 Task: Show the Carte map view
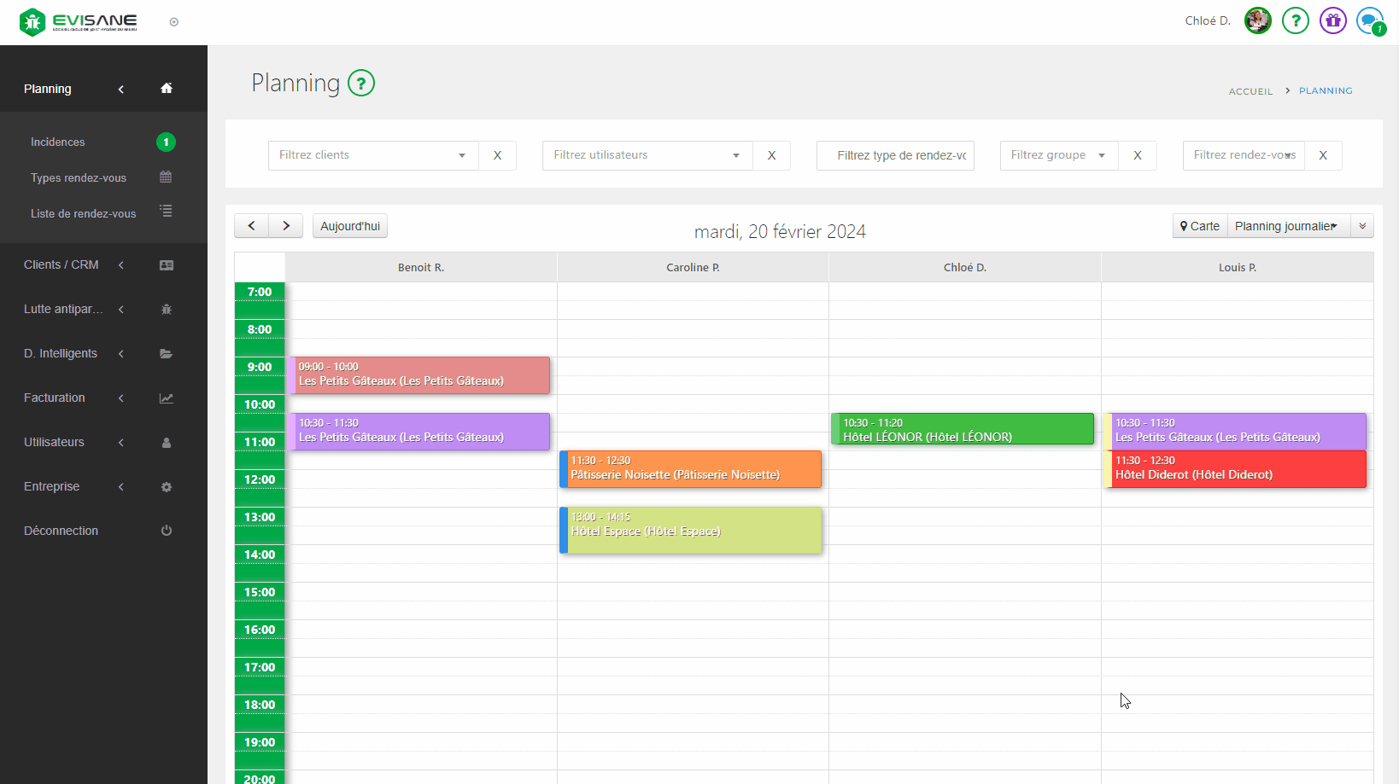coord(1200,226)
